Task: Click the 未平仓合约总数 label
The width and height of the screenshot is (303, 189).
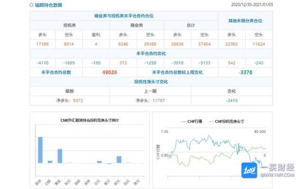Action: tap(56, 72)
